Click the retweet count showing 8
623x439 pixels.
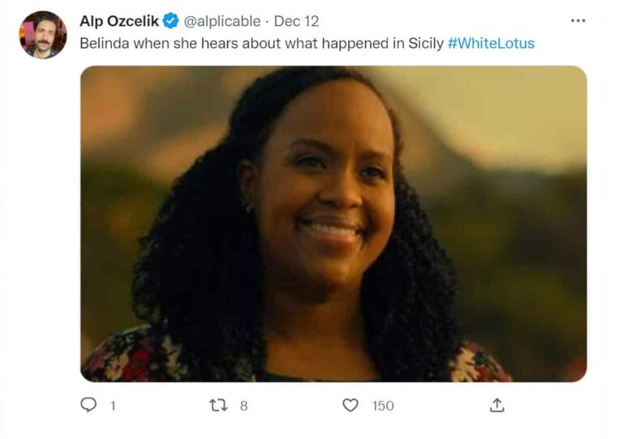[243, 405]
